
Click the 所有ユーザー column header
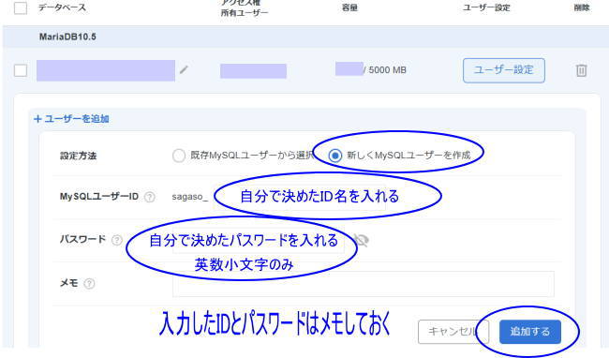[245, 13]
